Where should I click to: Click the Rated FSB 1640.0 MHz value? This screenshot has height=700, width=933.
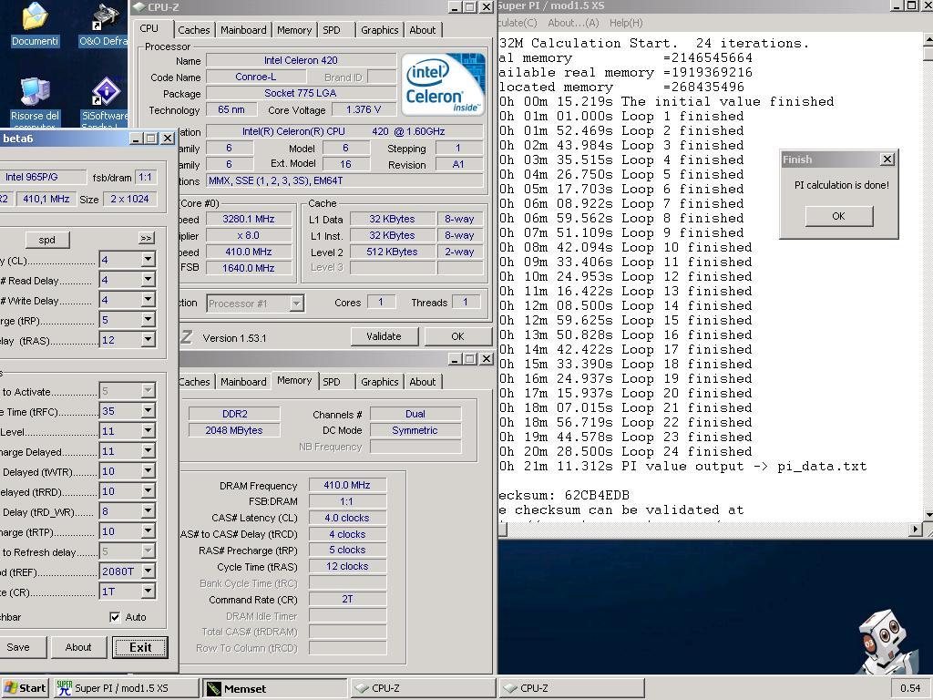coord(248,269)
